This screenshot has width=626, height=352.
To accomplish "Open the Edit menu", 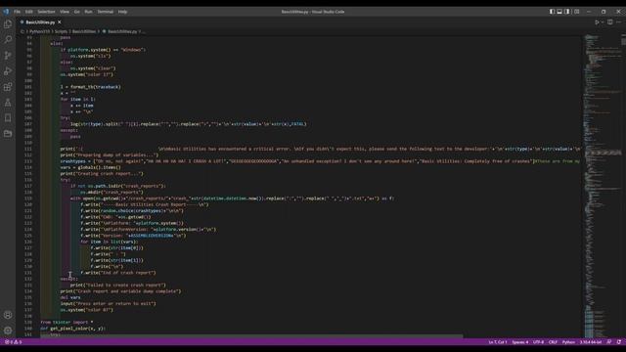I will coord(29,12).
